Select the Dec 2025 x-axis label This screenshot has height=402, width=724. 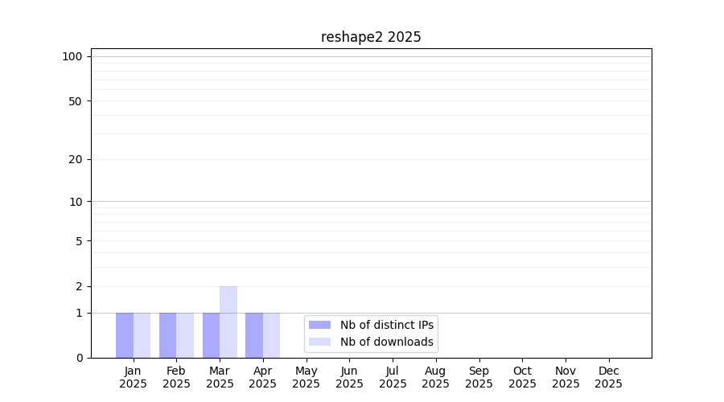(x=609, y=377)
